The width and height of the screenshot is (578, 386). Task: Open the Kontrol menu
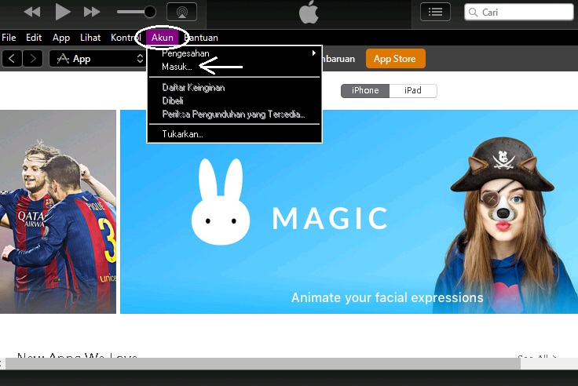126,38
